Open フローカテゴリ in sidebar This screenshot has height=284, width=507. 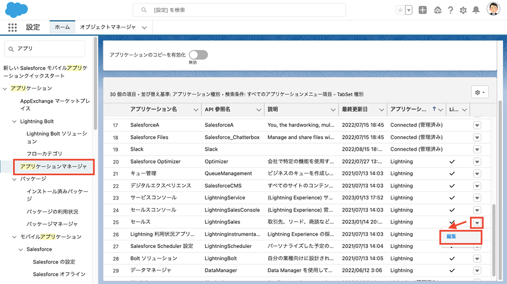tap(44, 154)
